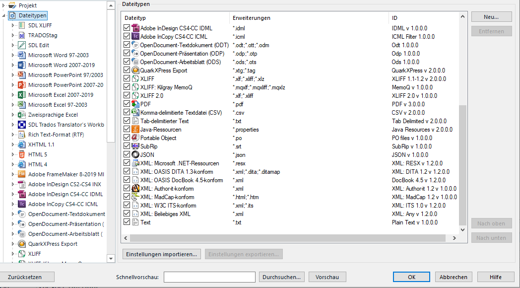
Task: Select the XML: OASIS DITA 1.3-konform row
Action: coord(290,171)
